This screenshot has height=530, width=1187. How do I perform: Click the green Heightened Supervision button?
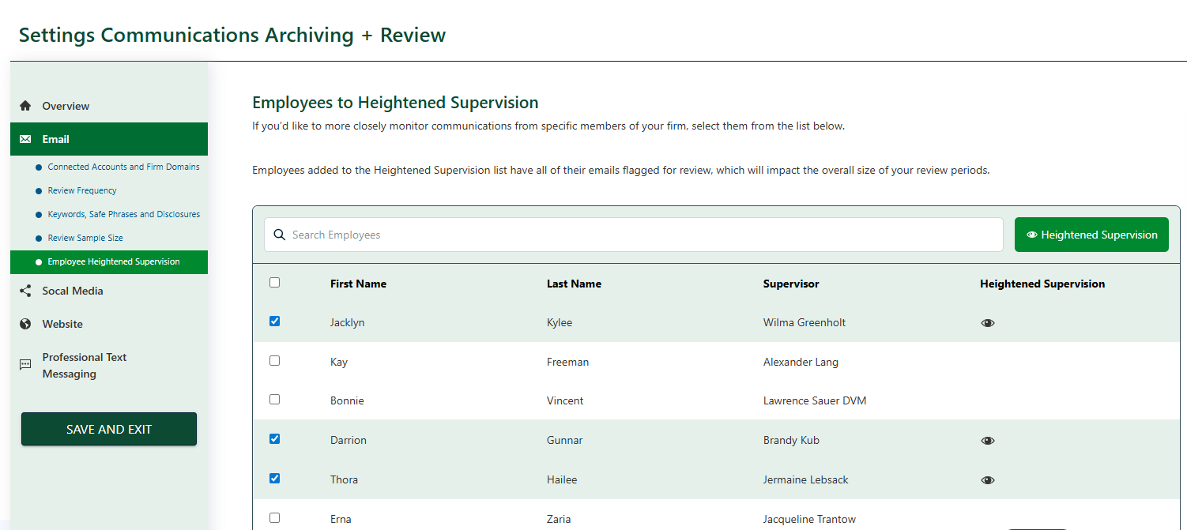point(1091,235)
